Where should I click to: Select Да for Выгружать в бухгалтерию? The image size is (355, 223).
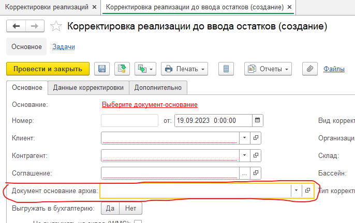pos(110,209)
